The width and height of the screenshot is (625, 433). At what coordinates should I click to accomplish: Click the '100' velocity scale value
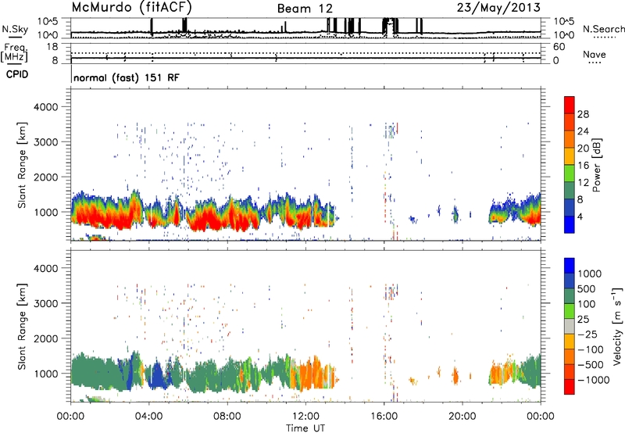coord(587,304)
